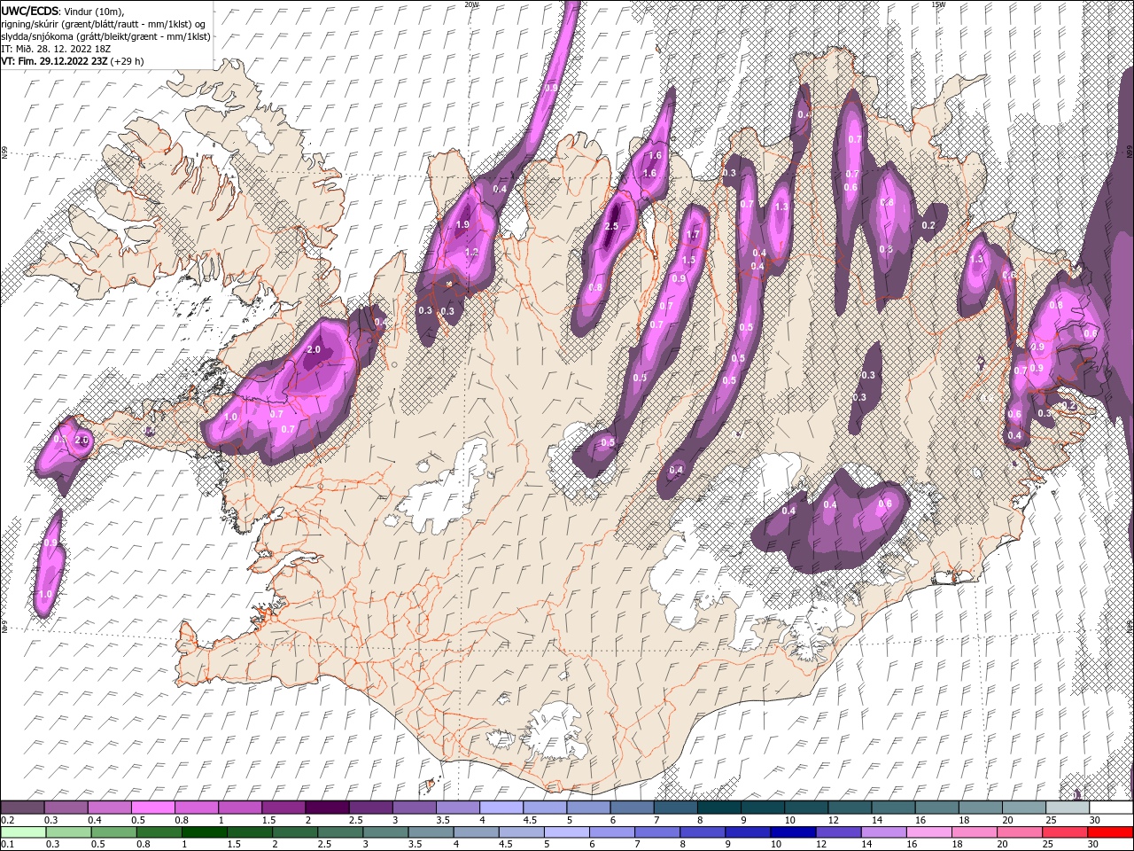The image size is (1134, 851).
Task: Click the '30' label in the lower legend row
Action: click(1095, 844)
